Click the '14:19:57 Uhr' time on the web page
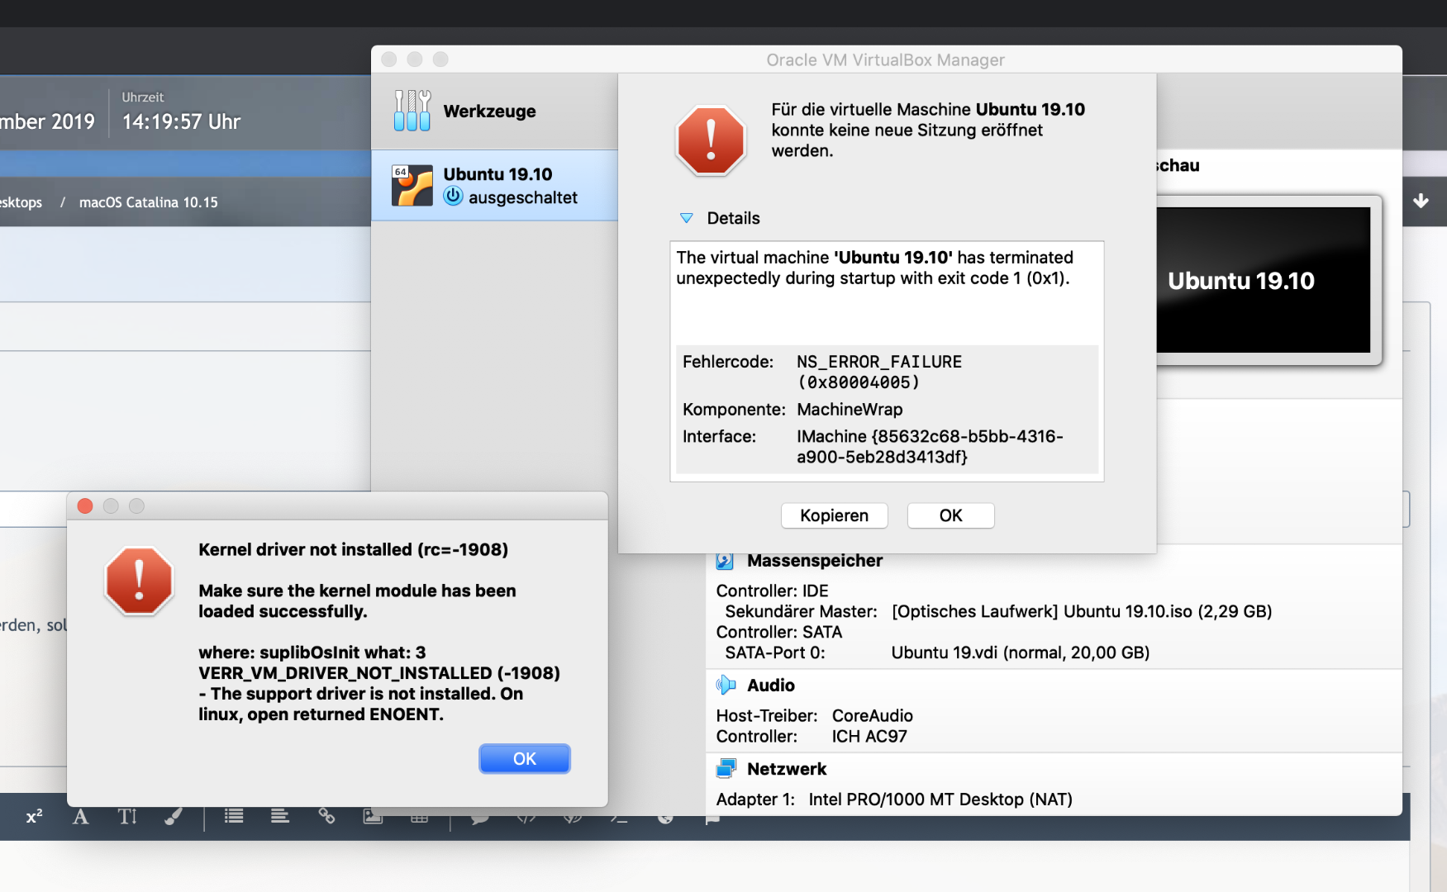Image resolution: width=1447 pixels, height=892 pixels. [x=181, y=122]
